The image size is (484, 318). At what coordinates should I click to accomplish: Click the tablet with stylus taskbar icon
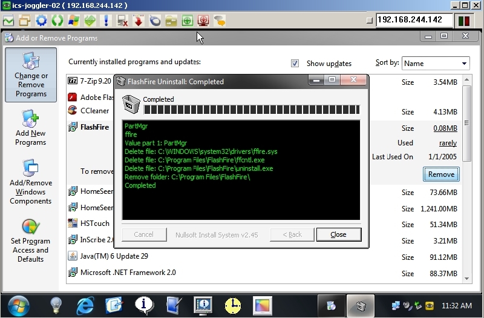click(x=174, y=306)
